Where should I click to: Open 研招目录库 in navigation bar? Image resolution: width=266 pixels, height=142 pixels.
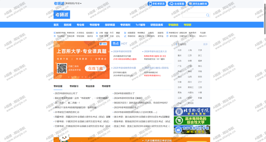coord(157,25)
